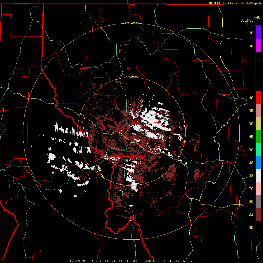Click the "WS" legend label
This screenshot has width=263, height=263.
[251, 163]
